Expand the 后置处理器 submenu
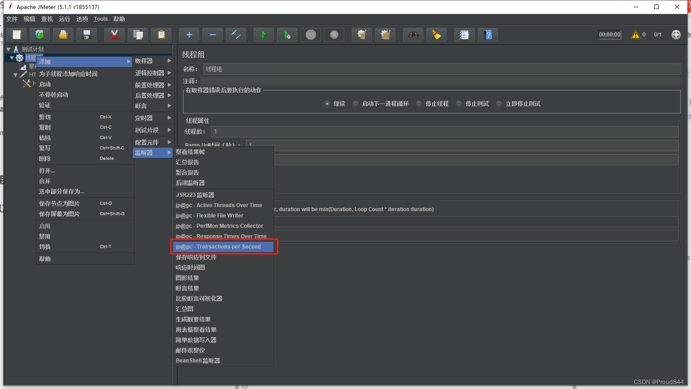The width and height of the screenshot is (691, 389). (x=153, y=95)
